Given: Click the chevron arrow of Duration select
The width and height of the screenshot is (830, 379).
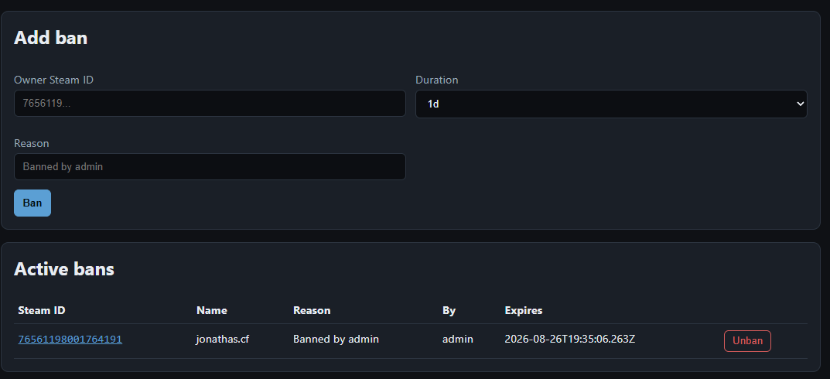Looking at the screenshot, I should (x=800, y=104).
